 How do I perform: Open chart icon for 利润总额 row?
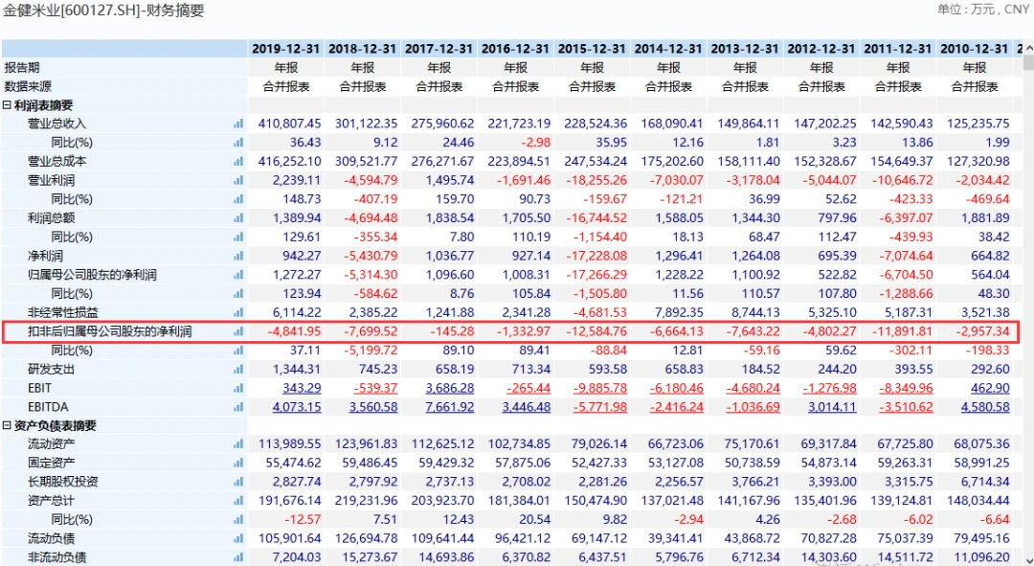tap(238, 217)
